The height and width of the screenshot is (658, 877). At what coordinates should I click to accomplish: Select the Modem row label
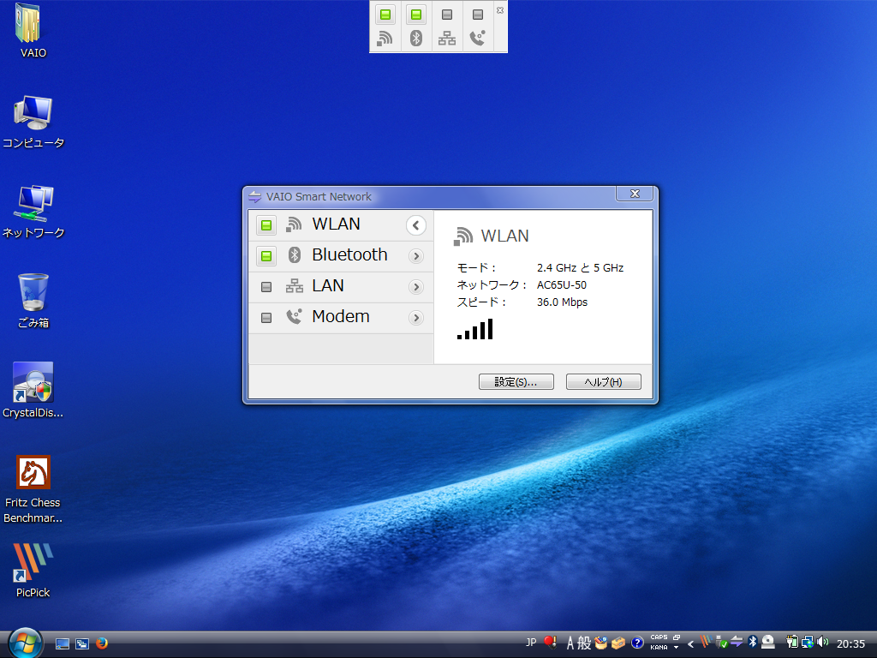click(x=341, y=316)
